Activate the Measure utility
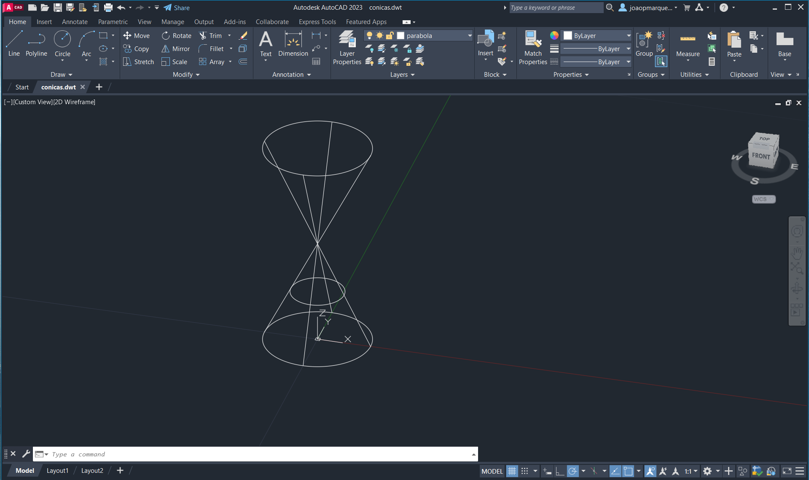Screen dimensions: 809x480 (x=688, y=44)
